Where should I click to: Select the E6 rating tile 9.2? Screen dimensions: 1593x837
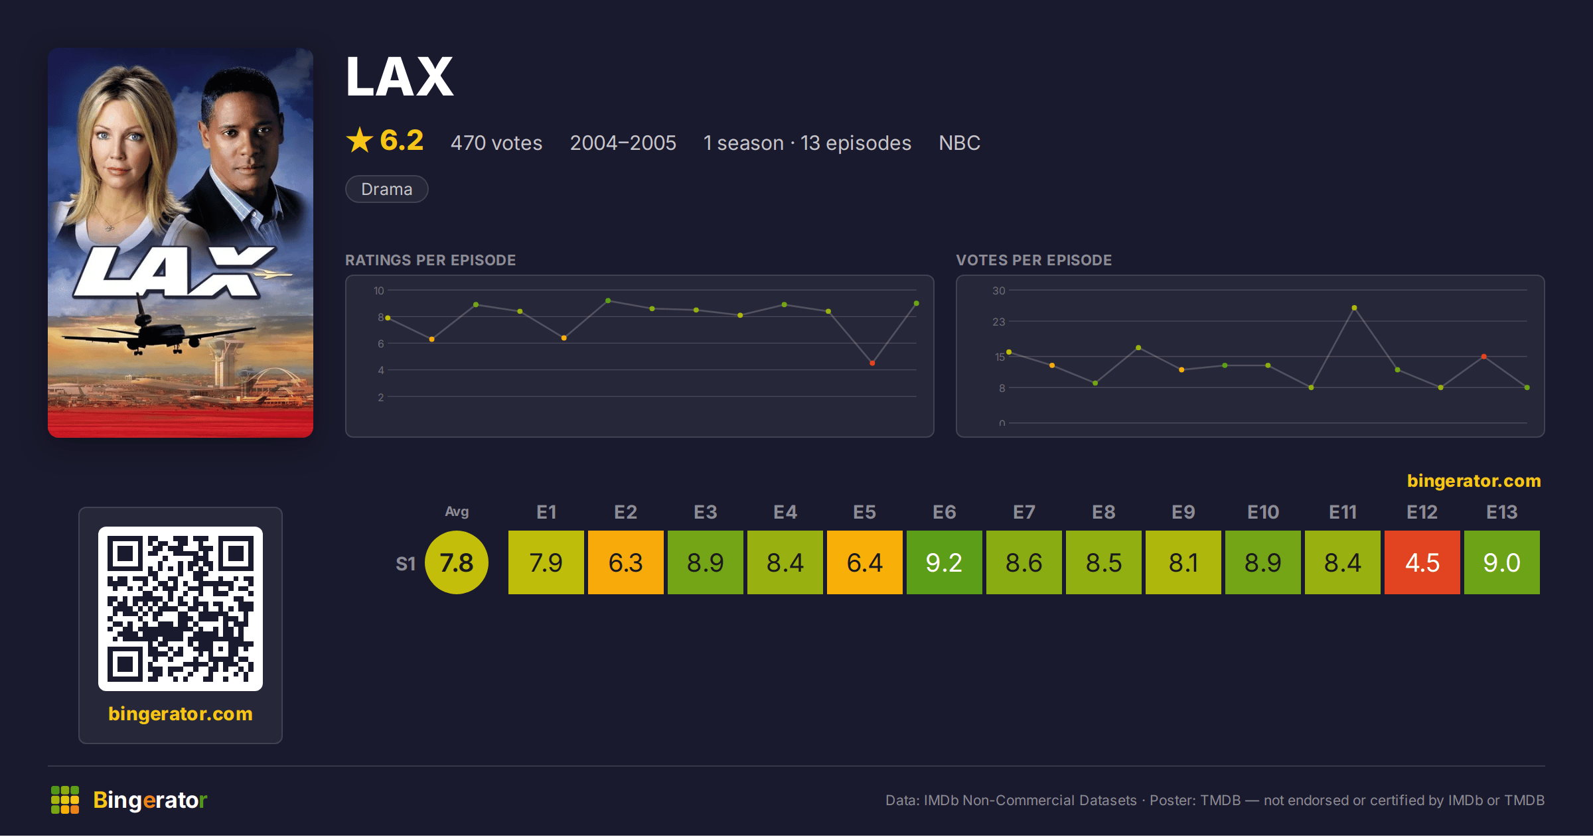point(945,562)
